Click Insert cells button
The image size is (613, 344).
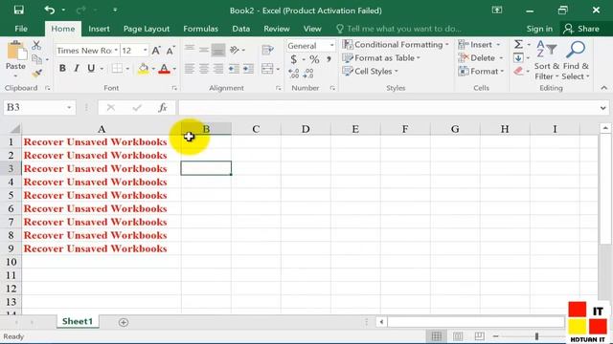tap(479, 45)
